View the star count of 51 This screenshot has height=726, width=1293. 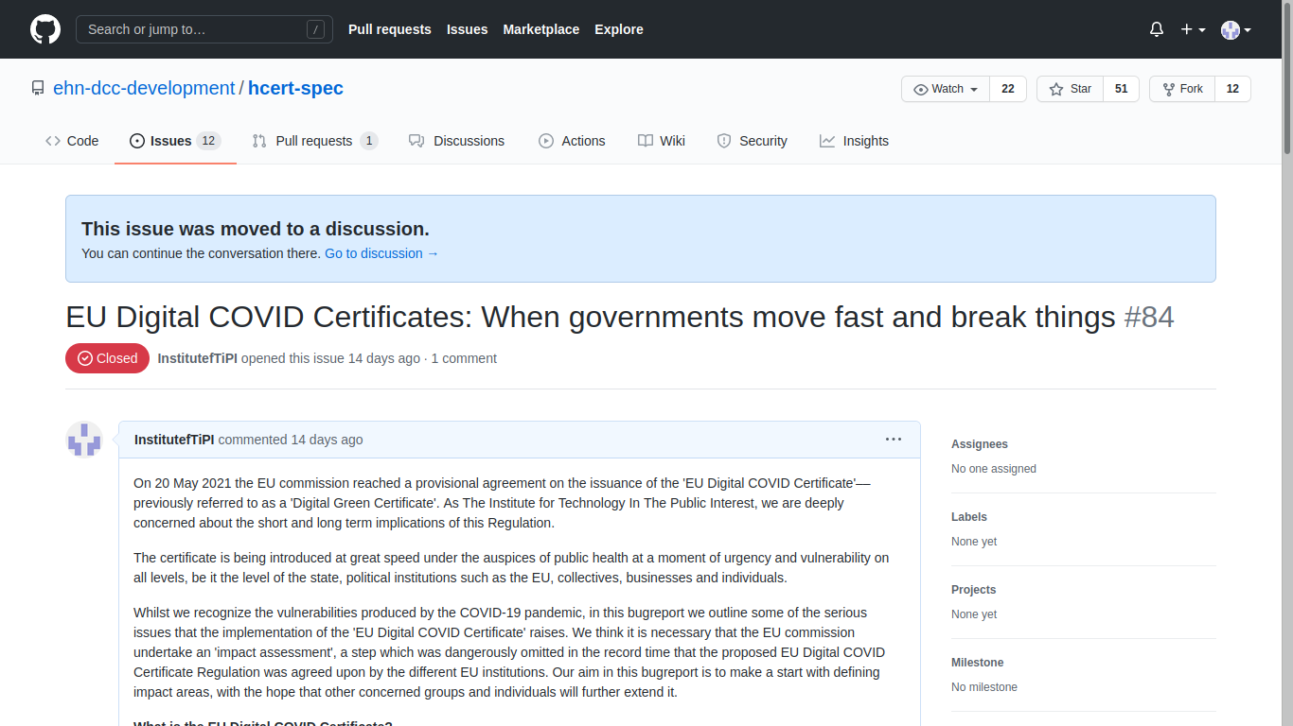(x=1121, y=89)
